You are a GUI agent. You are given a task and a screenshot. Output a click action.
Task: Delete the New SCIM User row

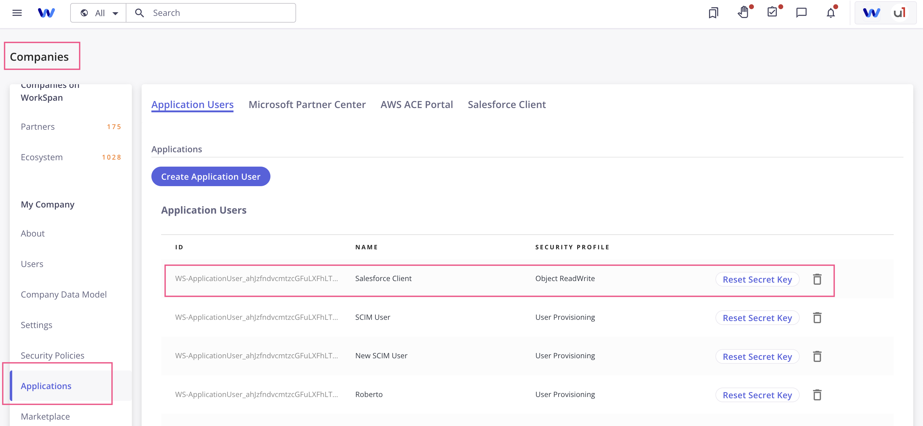(x=817, y=356)
